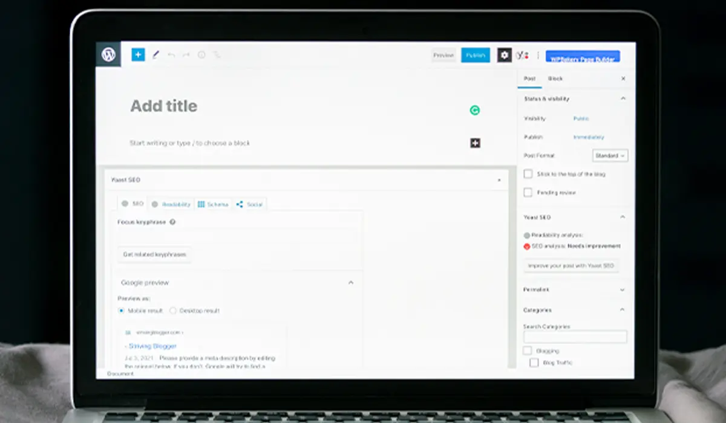This screenshot has width=726, height=423.
Task: Click Improve your post with Yoast SEO
Action: 571,266
